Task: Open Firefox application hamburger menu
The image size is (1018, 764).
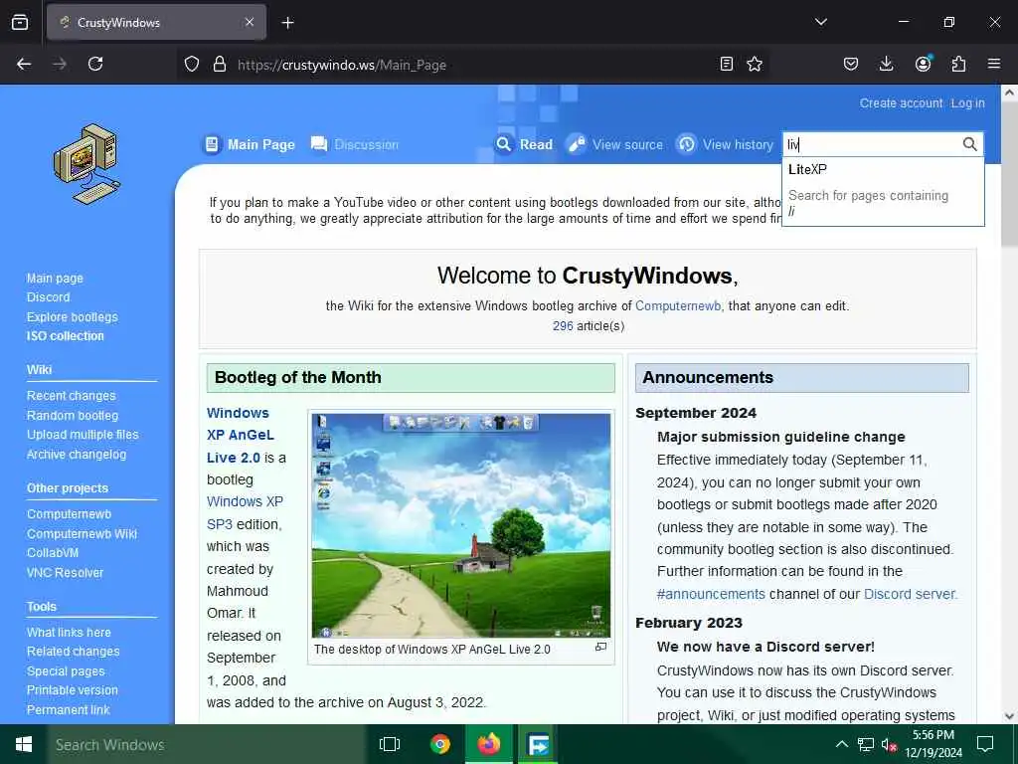Action: pyautogui.click(x=994, y=64)
